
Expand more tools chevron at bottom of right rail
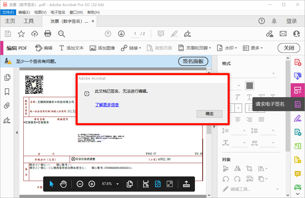click(x=298, y=194)
